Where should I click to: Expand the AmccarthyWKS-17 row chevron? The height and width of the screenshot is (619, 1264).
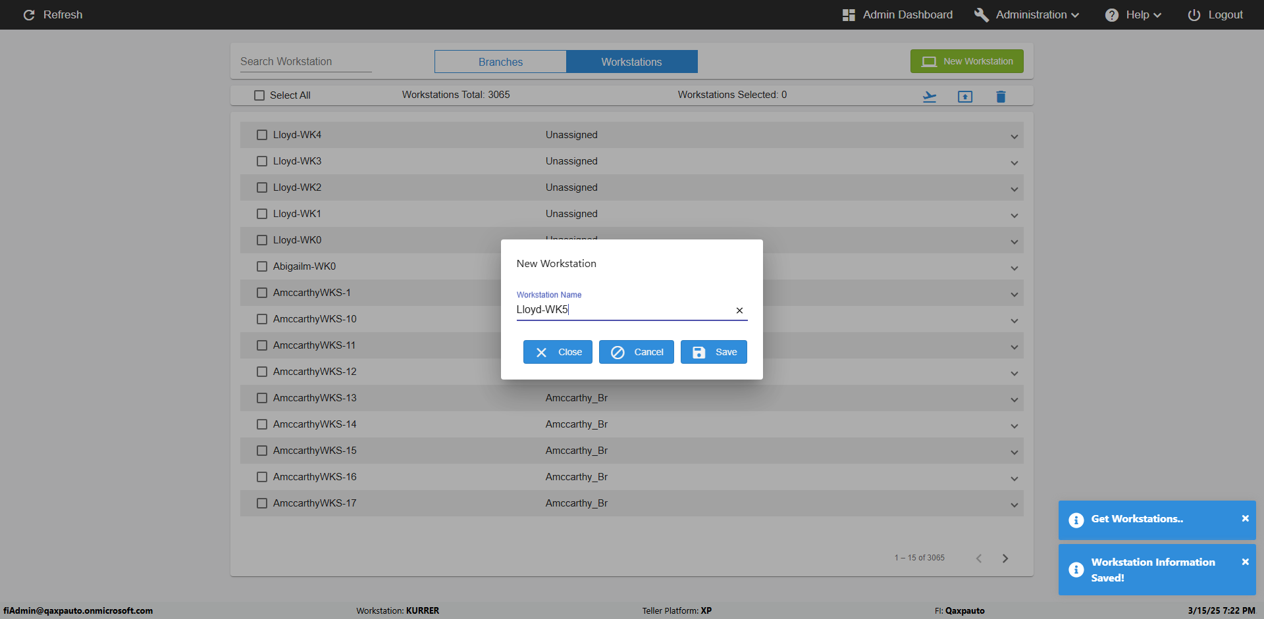1014,505
